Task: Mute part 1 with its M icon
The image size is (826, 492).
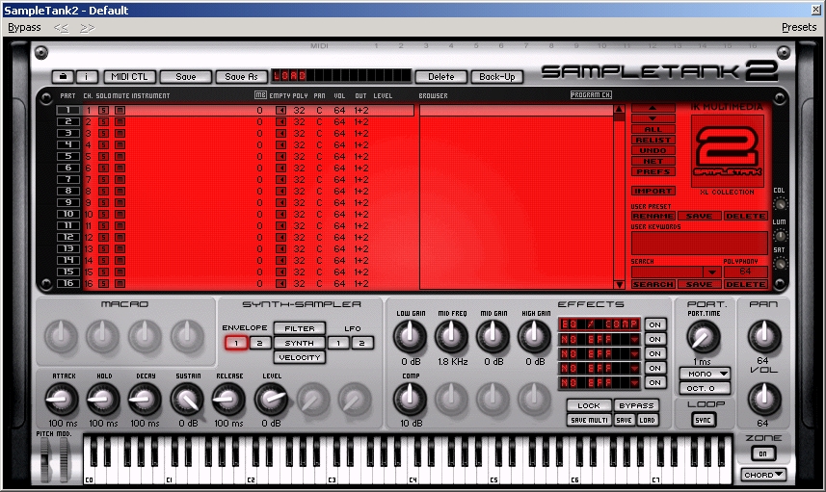Action: coord(120,111)
